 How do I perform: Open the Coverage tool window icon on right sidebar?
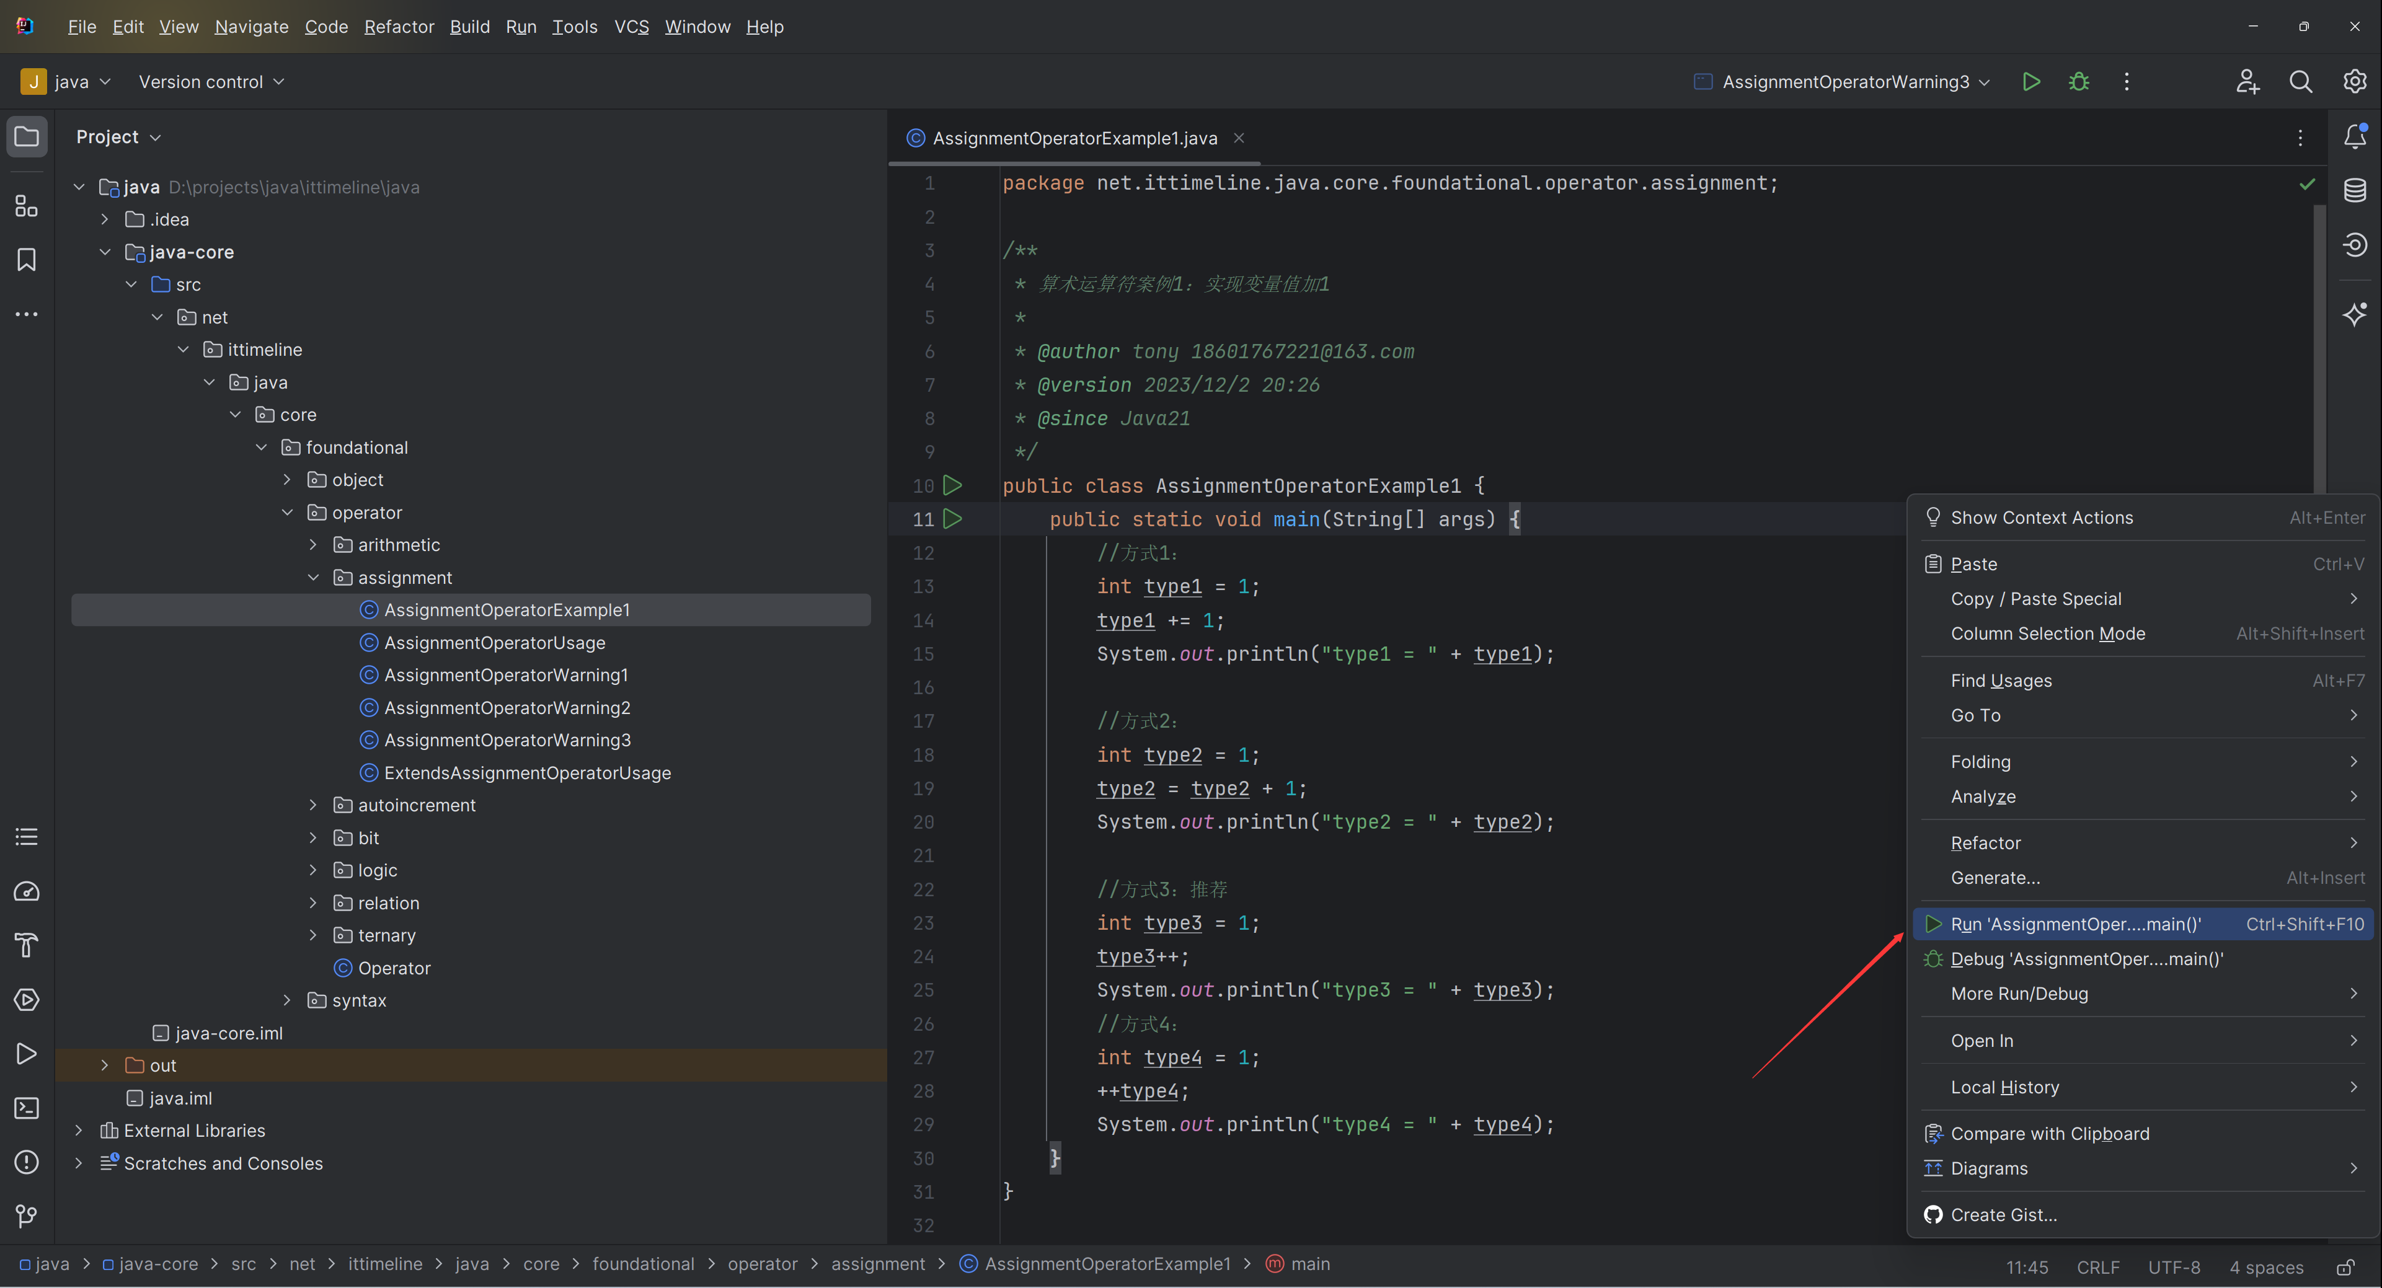[x=2354, y=245]
